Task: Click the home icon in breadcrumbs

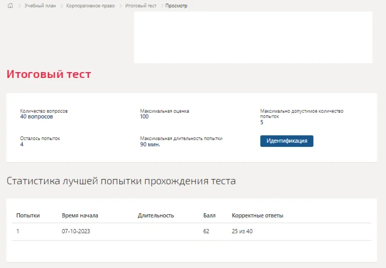Action: click(11, 6)
